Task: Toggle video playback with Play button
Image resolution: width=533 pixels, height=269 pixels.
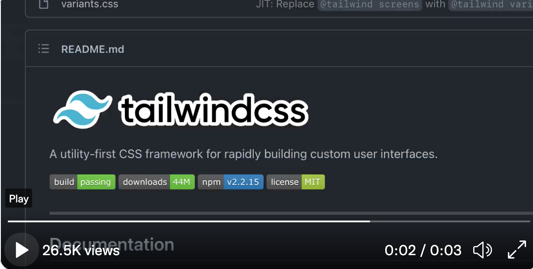Action: 21,250
